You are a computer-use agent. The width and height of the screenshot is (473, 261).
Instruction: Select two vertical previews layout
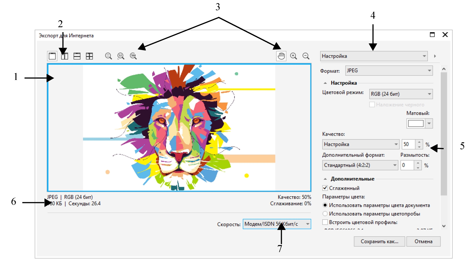pos(65,56)
